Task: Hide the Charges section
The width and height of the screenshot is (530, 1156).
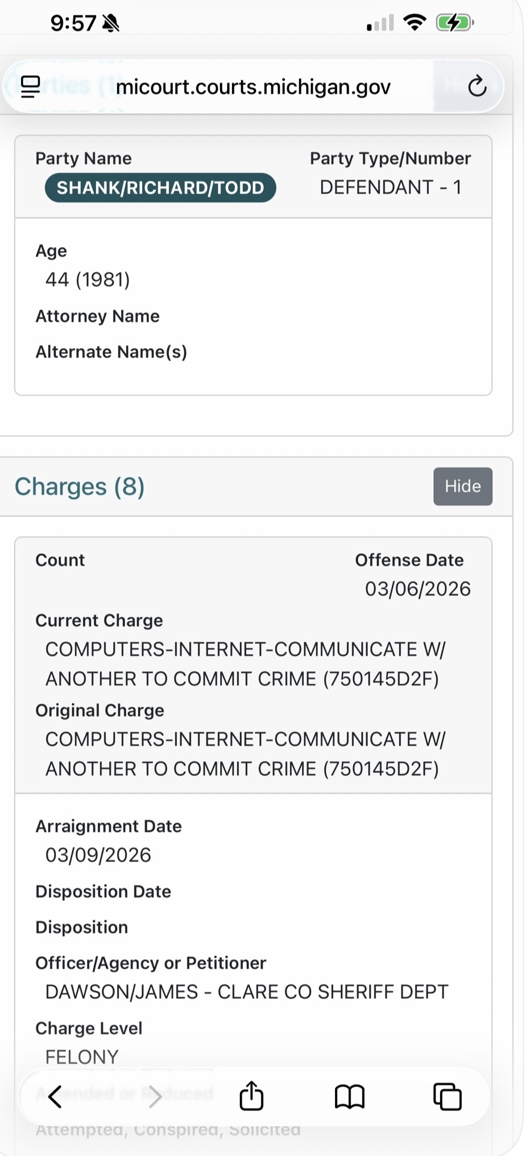Action: tap(462, 486)
